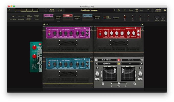Select live slot E
Viewport: 174px width, 102px height.
pos(125,19)
